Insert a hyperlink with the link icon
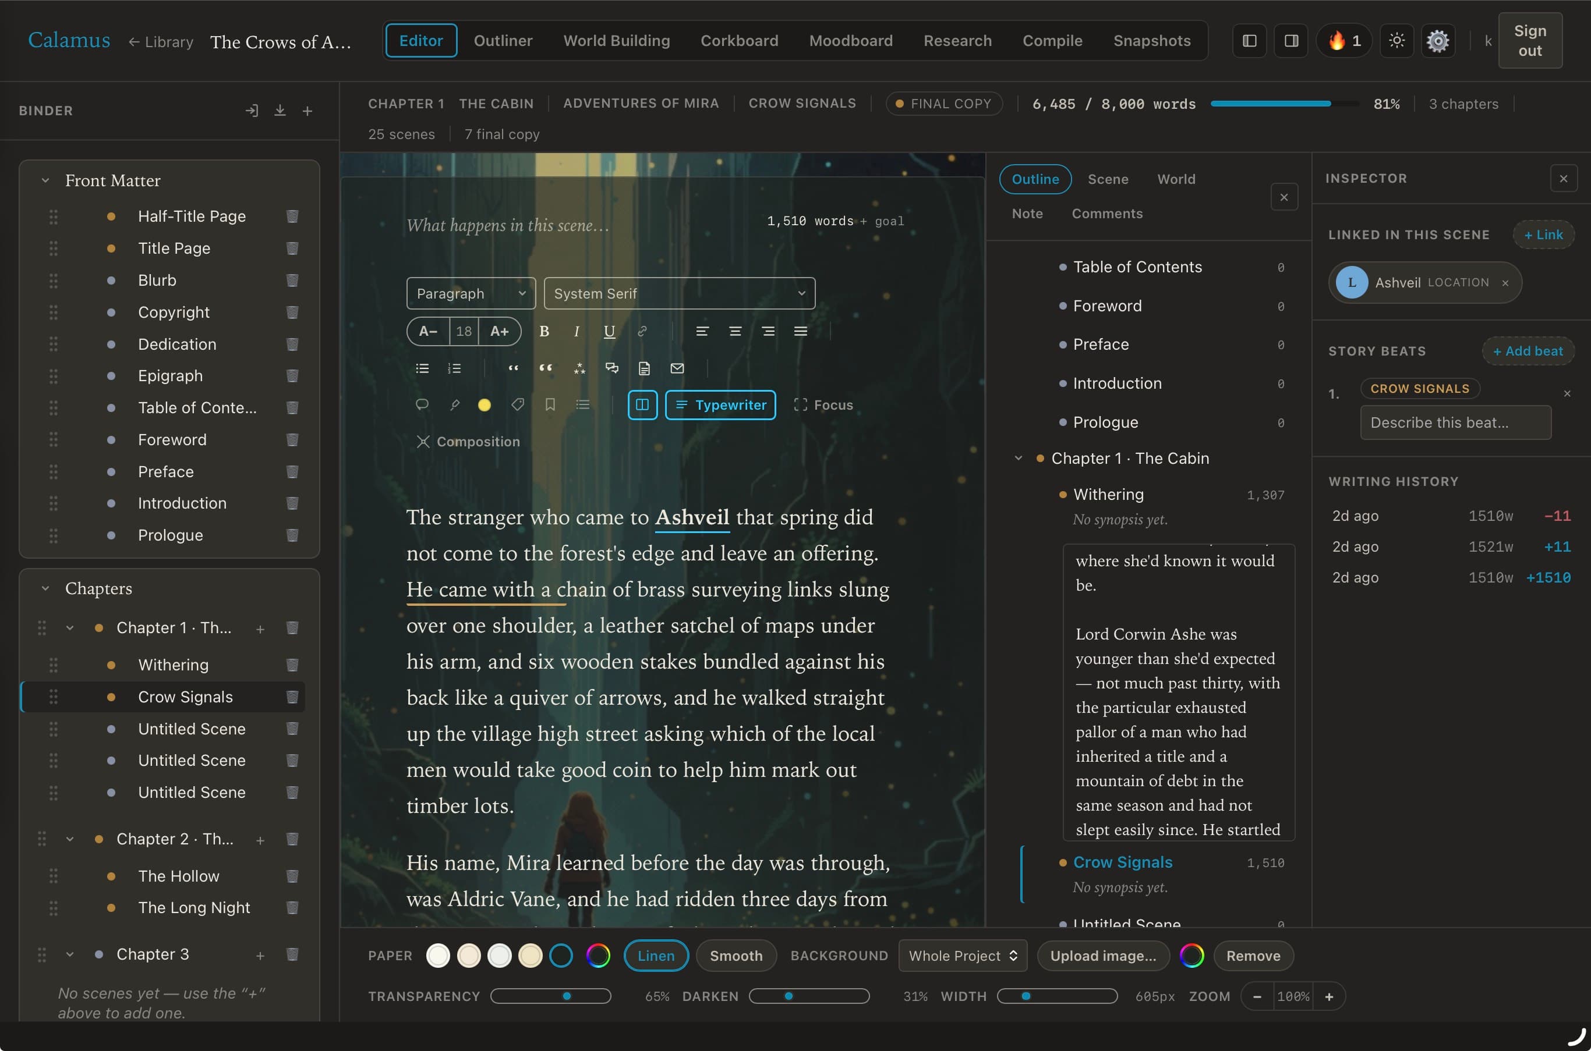The width and height of the screenshot is (1591, 1051). [x=642, y=331]
